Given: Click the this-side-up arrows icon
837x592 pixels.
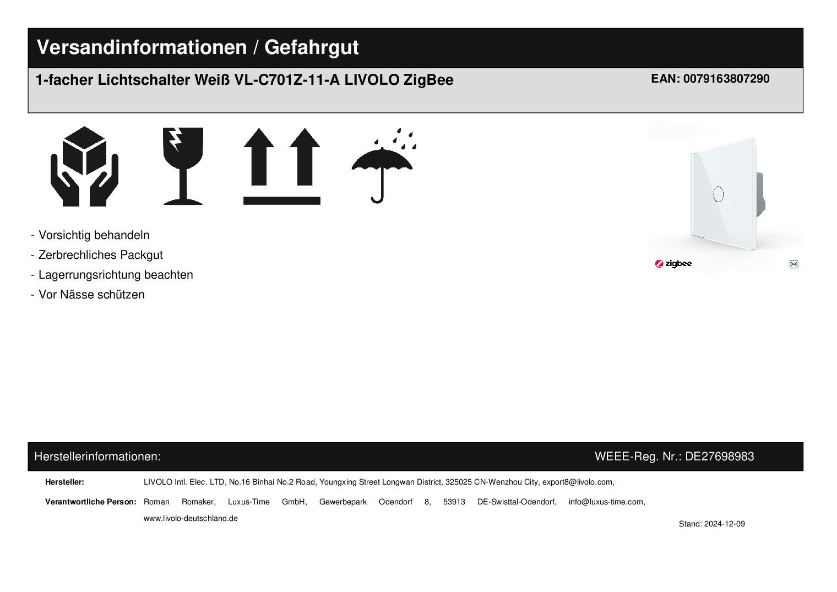Looking at the screenshot, I should tap(281, 166).
